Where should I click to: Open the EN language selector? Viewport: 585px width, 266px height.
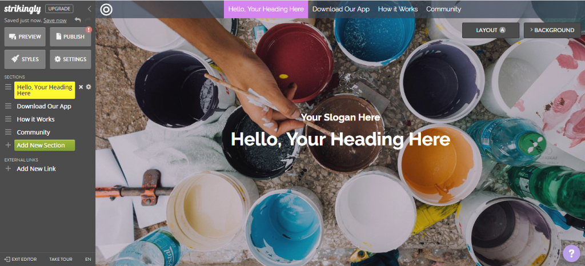coord(88,259)
